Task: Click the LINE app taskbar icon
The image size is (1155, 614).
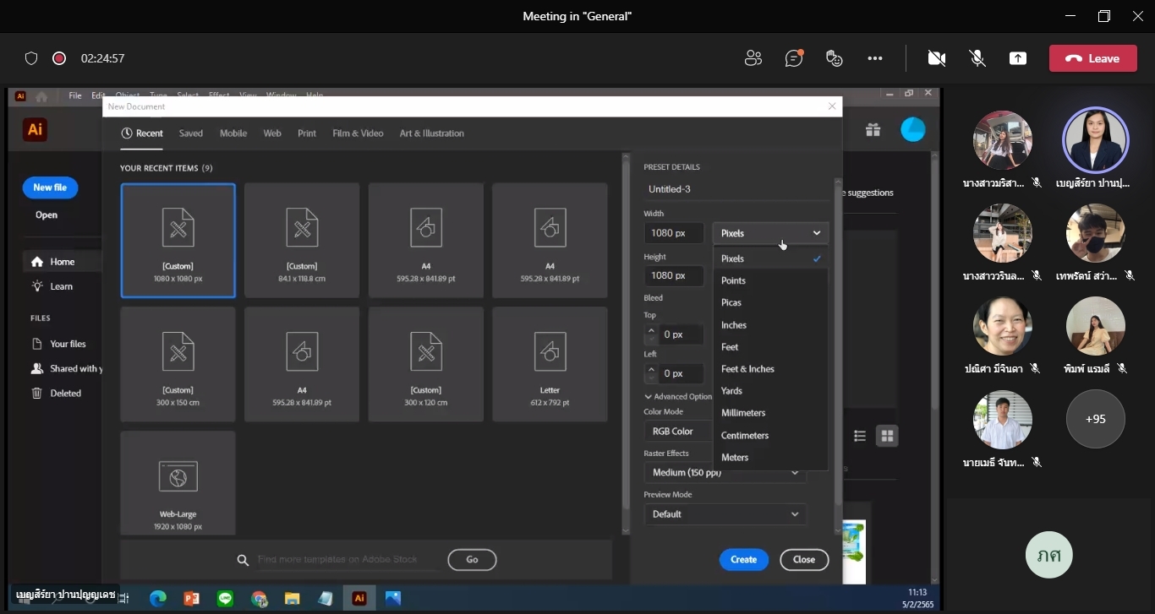Action: [225, 598]
